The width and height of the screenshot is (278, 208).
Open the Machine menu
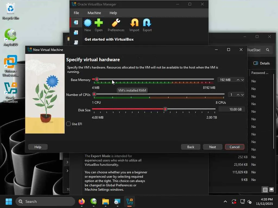[x=94, y=13]
